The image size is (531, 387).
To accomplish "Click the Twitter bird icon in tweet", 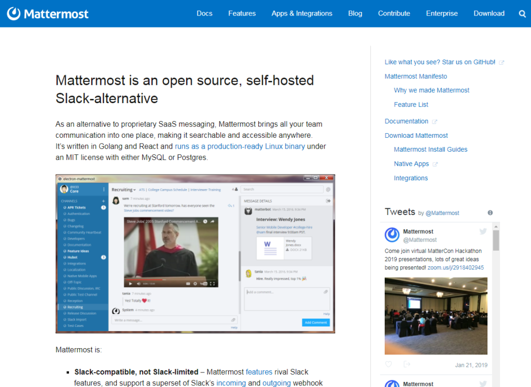I will pos(483,232).
